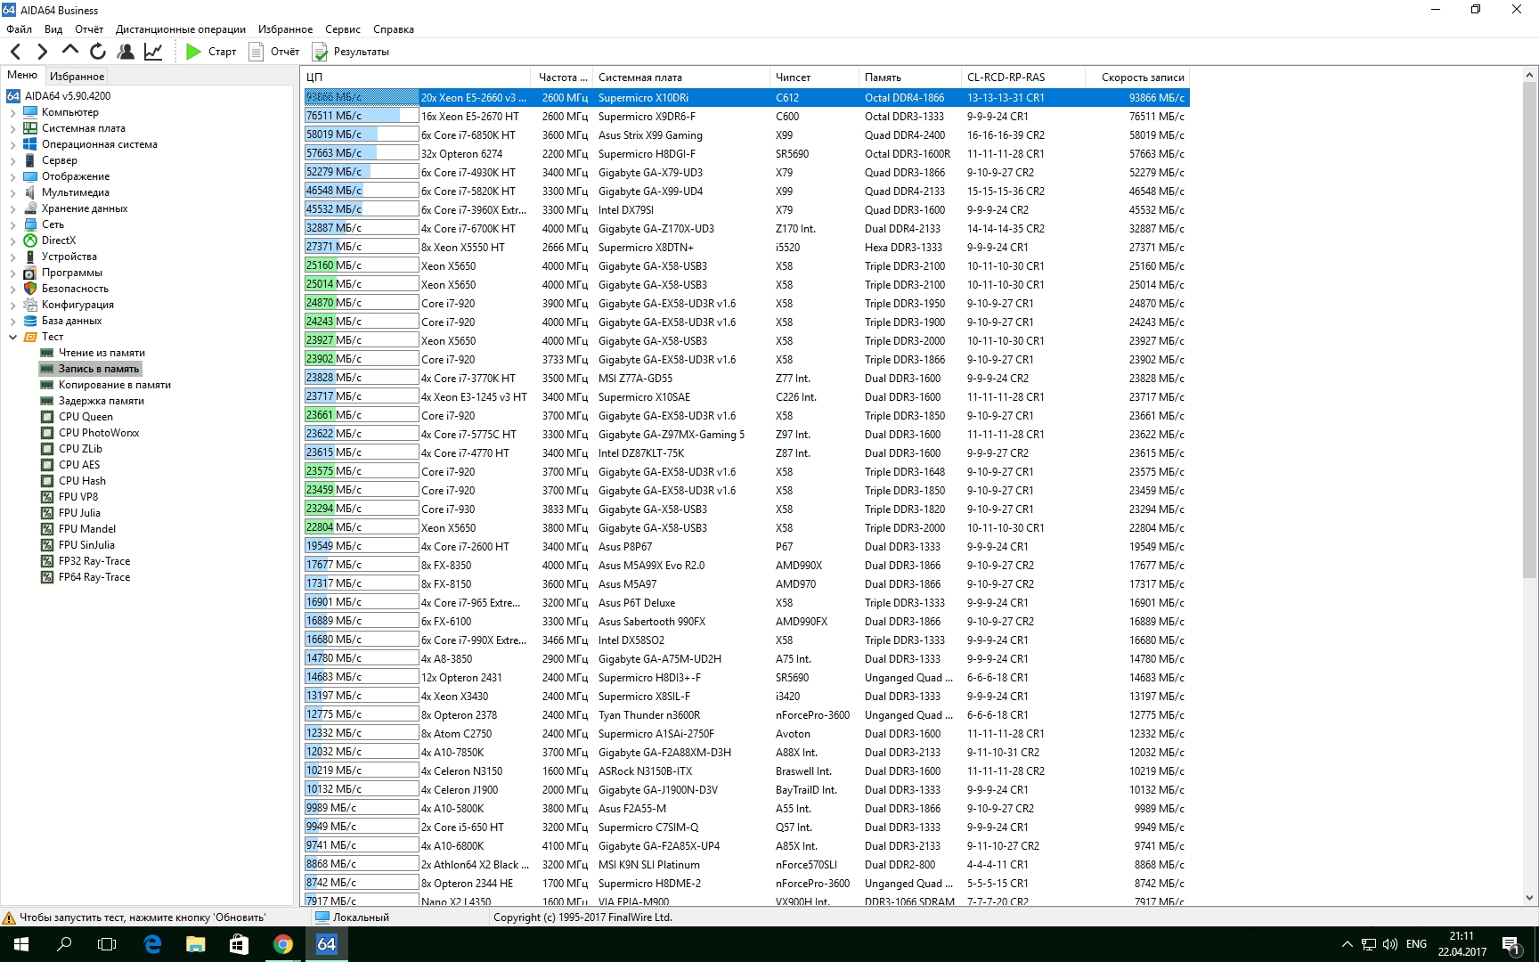Sort by the Системная плата column header

tap(680, 77)
